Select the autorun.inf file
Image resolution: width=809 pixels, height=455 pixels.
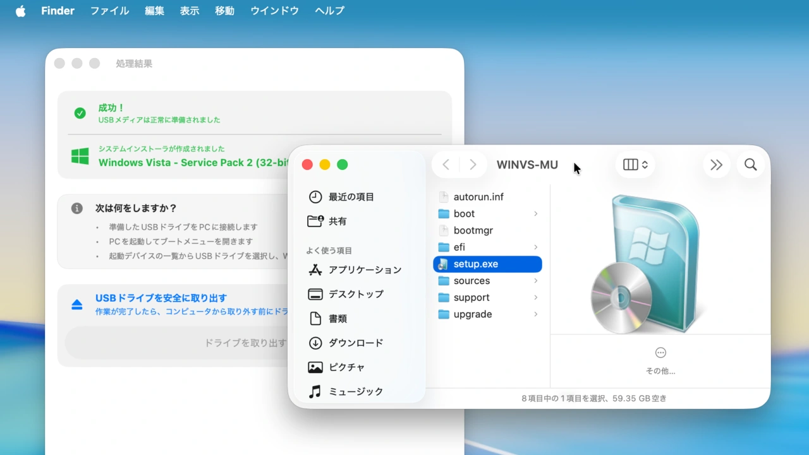[487, 197]
